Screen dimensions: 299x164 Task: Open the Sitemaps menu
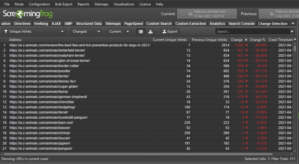click(101, 4)
